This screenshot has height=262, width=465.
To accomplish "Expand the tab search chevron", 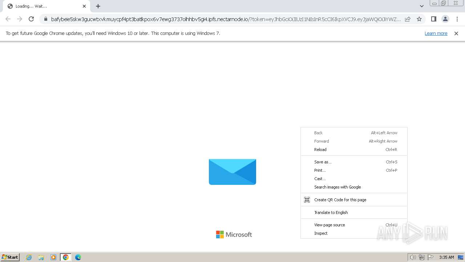I will [421, 6].
